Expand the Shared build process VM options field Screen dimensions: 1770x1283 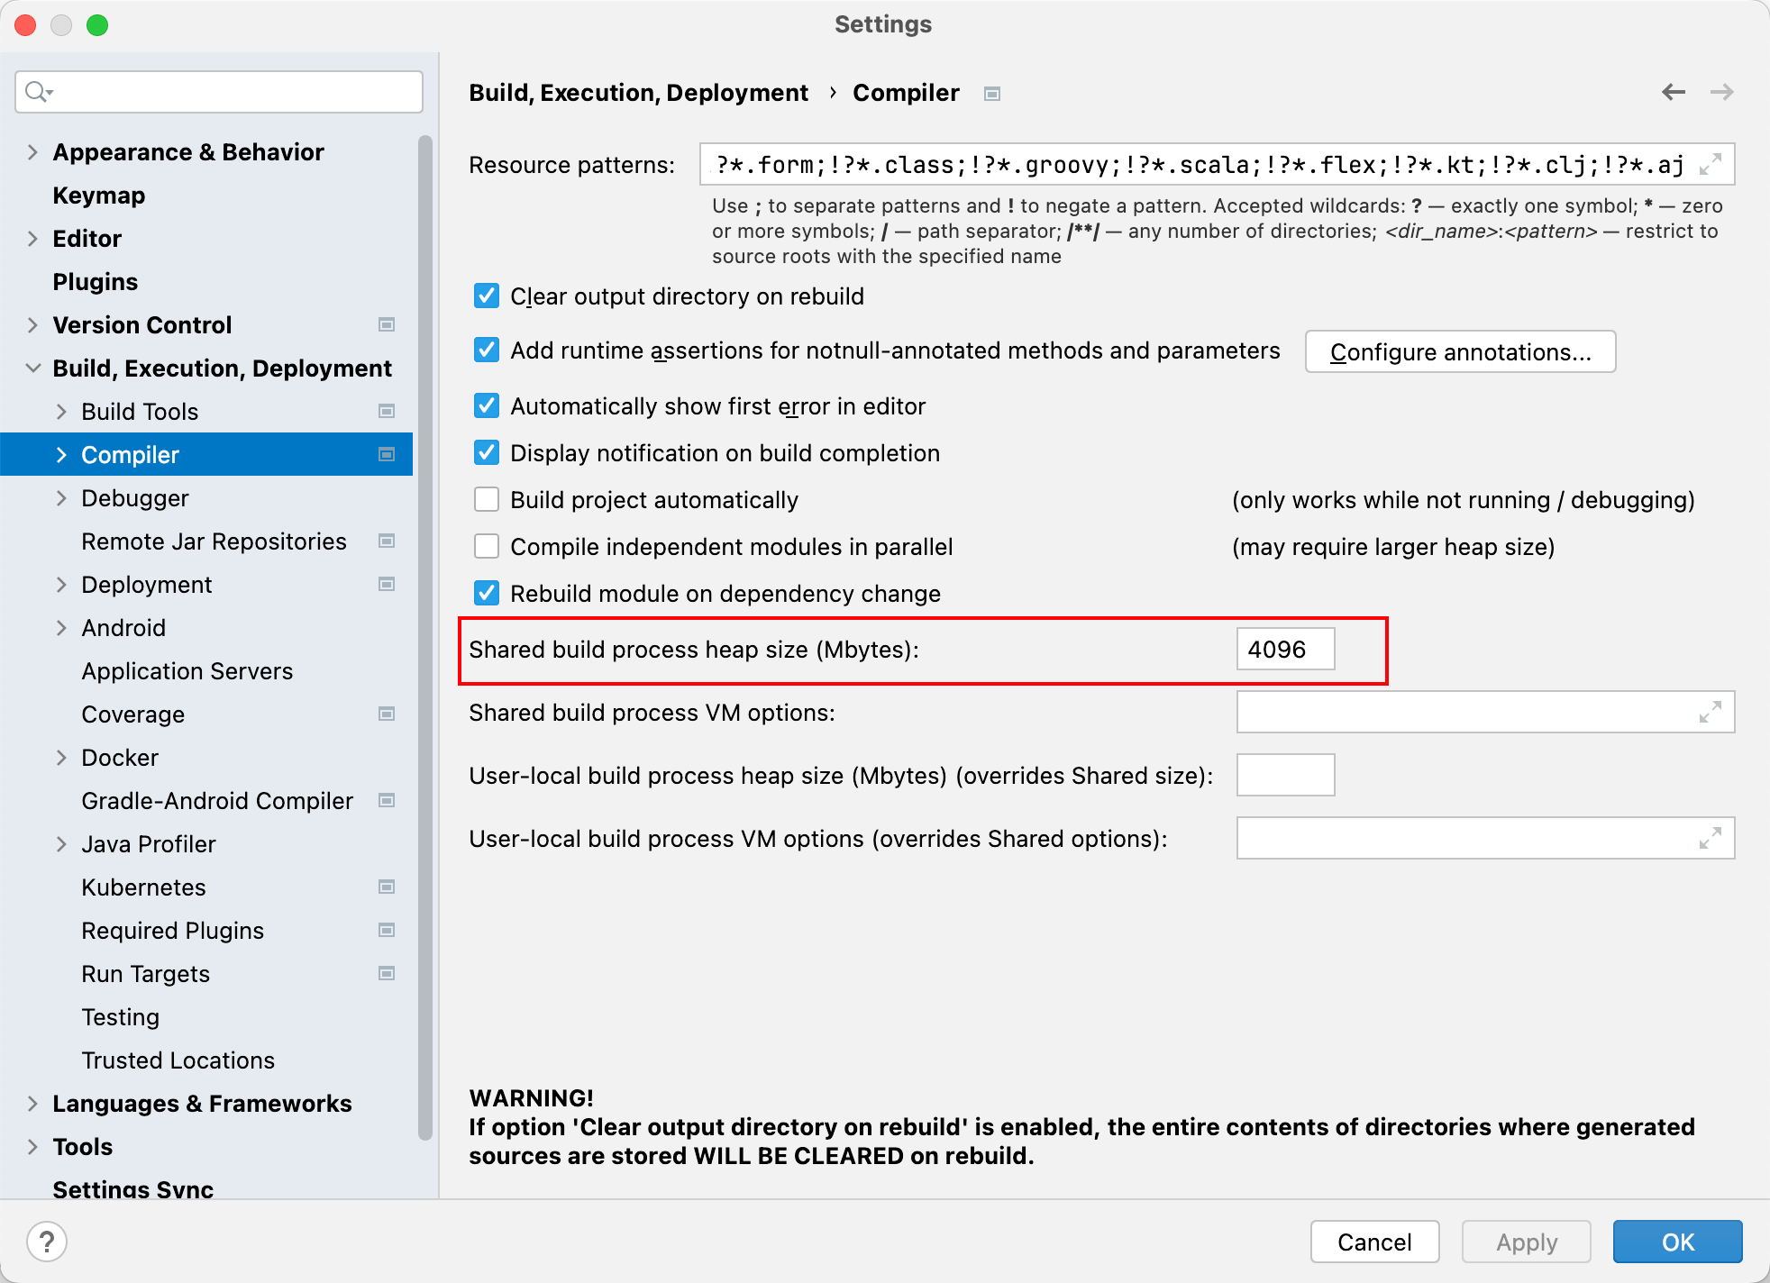tap(1710, 713)
